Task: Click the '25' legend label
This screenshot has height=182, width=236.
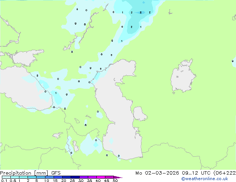Action: pos(72,181)
